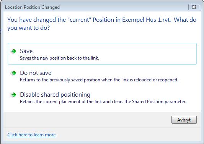Click the 'you want to do?' question text
The height and width of the screenshot is (144, 204).
click(28, 28)
